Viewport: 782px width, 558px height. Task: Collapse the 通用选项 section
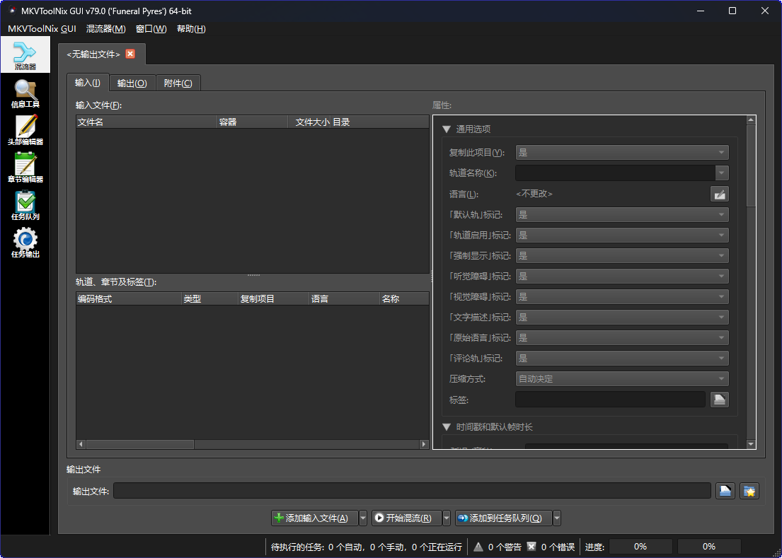click(x=447, y=129)
